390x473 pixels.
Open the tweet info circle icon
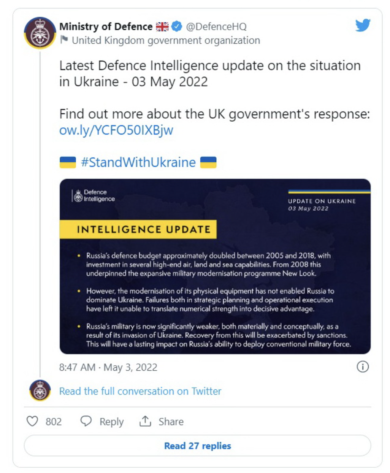tap(363, 367)
